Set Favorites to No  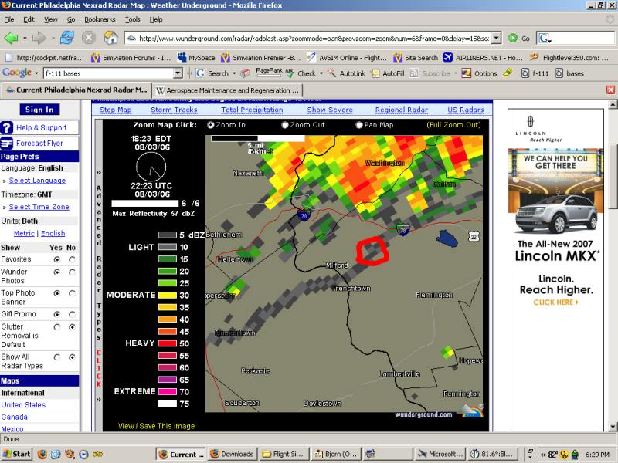click(x=72, y=260)
